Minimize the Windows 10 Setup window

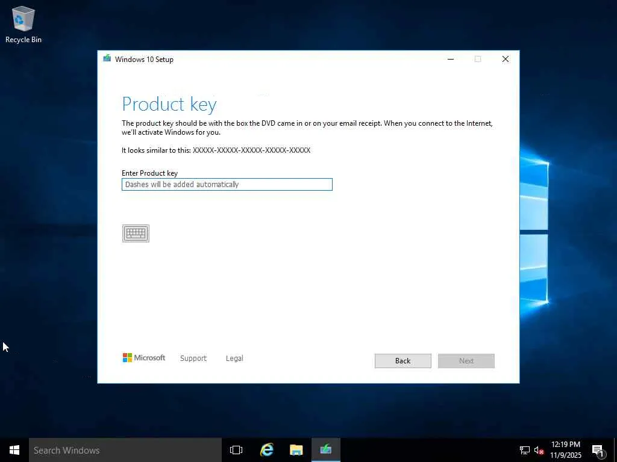click(x=451, y=59)
